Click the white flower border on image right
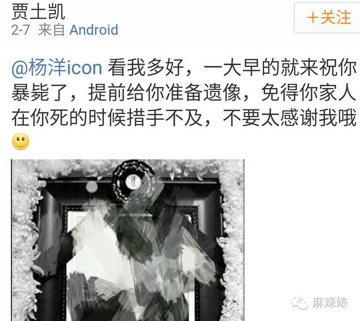The image size is (360, 321). click(233, 241)
